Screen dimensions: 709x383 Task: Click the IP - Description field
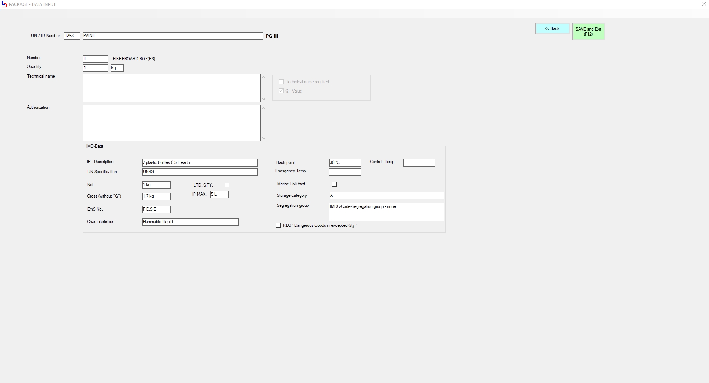click(x=200, y=163)
